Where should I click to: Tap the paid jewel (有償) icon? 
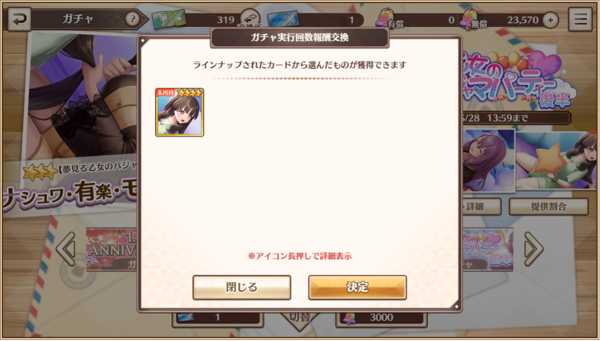coord(385,18)
